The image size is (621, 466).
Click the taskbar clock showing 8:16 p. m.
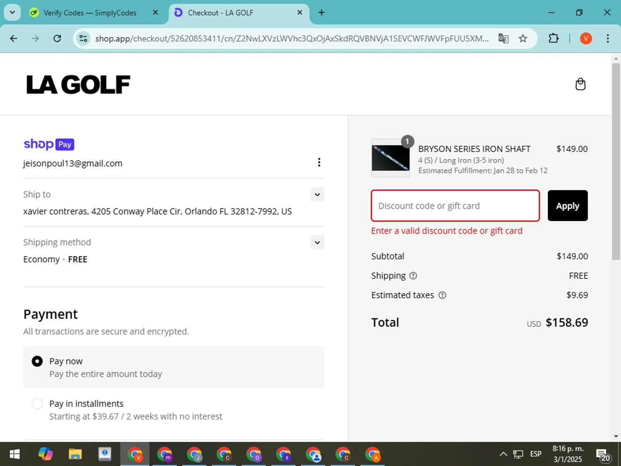pyautogui.click(x=568, y=454)
